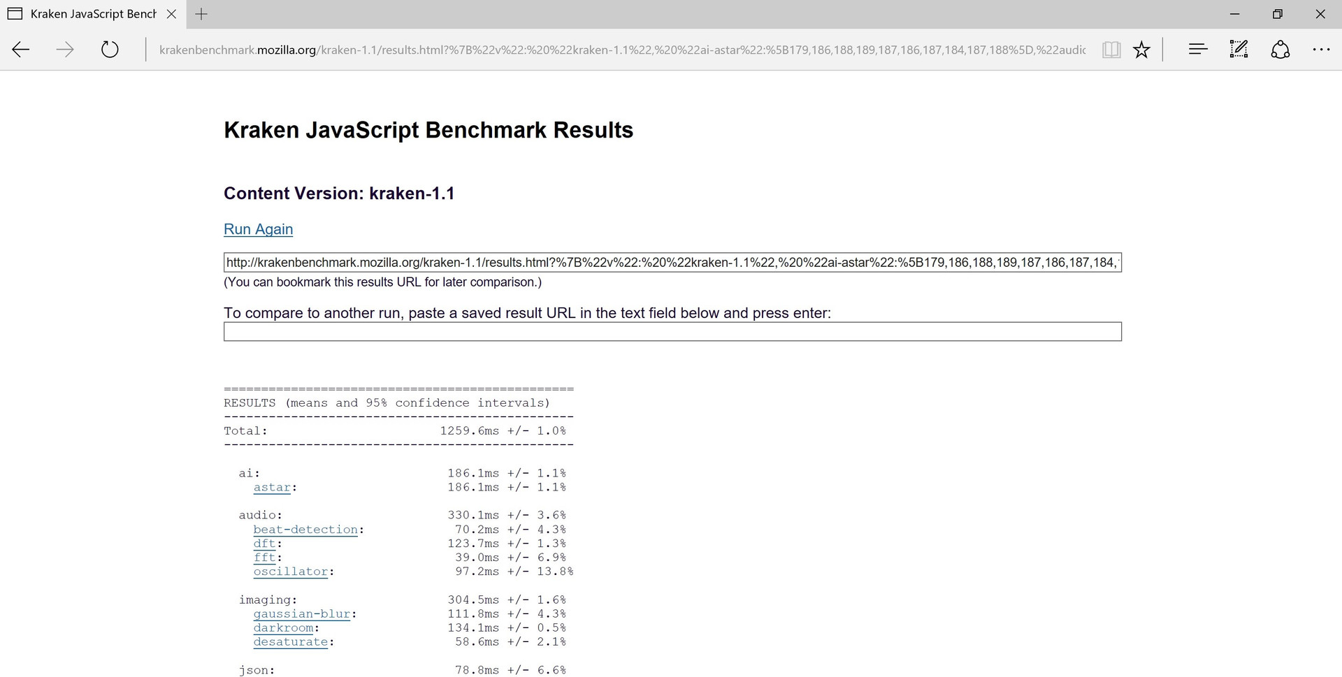Open the beat-detection test link

coord(305,530)
